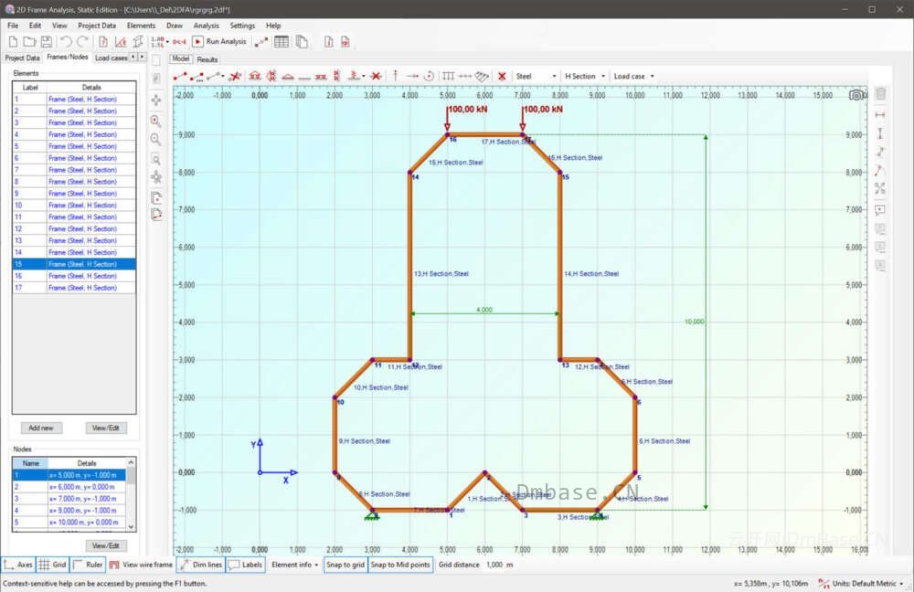The image size is (914, 592).
Task: Click the vertical dimension line tool at right
Action: point(880,133)
